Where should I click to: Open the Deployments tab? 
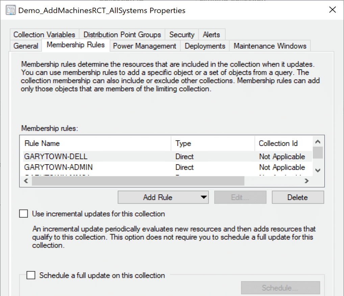pos(205,46)
